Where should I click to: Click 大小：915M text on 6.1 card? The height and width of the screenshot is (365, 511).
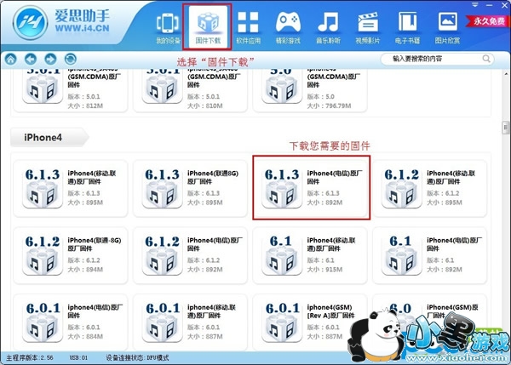click(324, 270)
